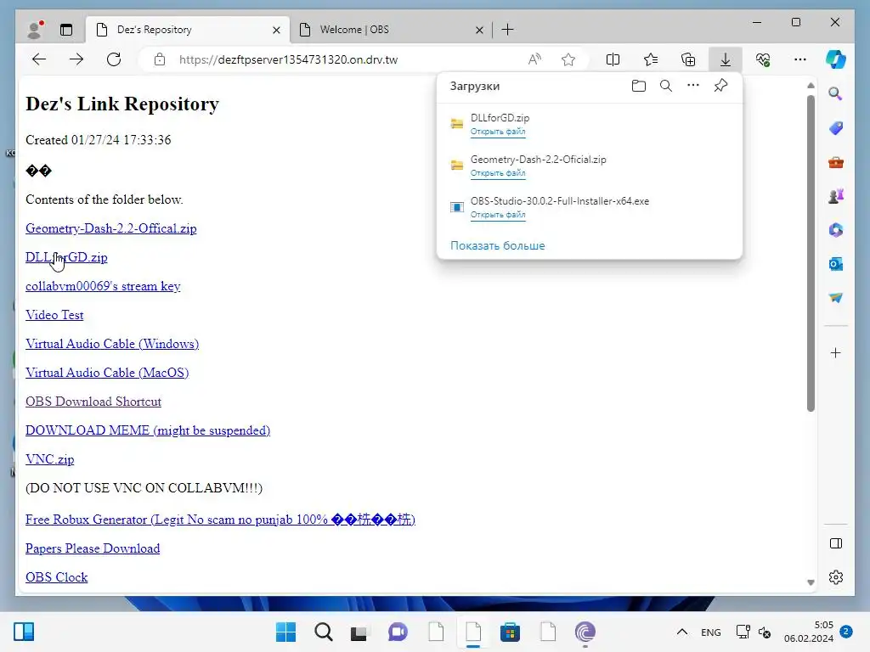This screenshot has width=870, height=652.
Task: Open more options in Downloads popup
Action: [x=693, y=86]
